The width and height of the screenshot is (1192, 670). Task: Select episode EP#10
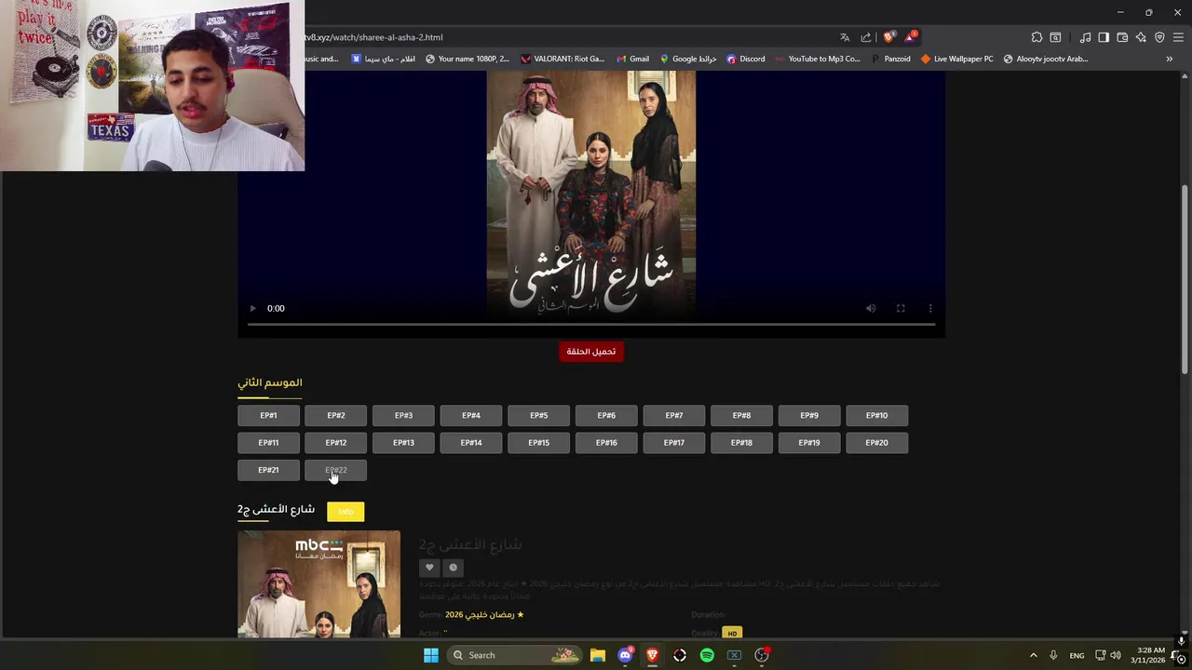click(877, 416)
